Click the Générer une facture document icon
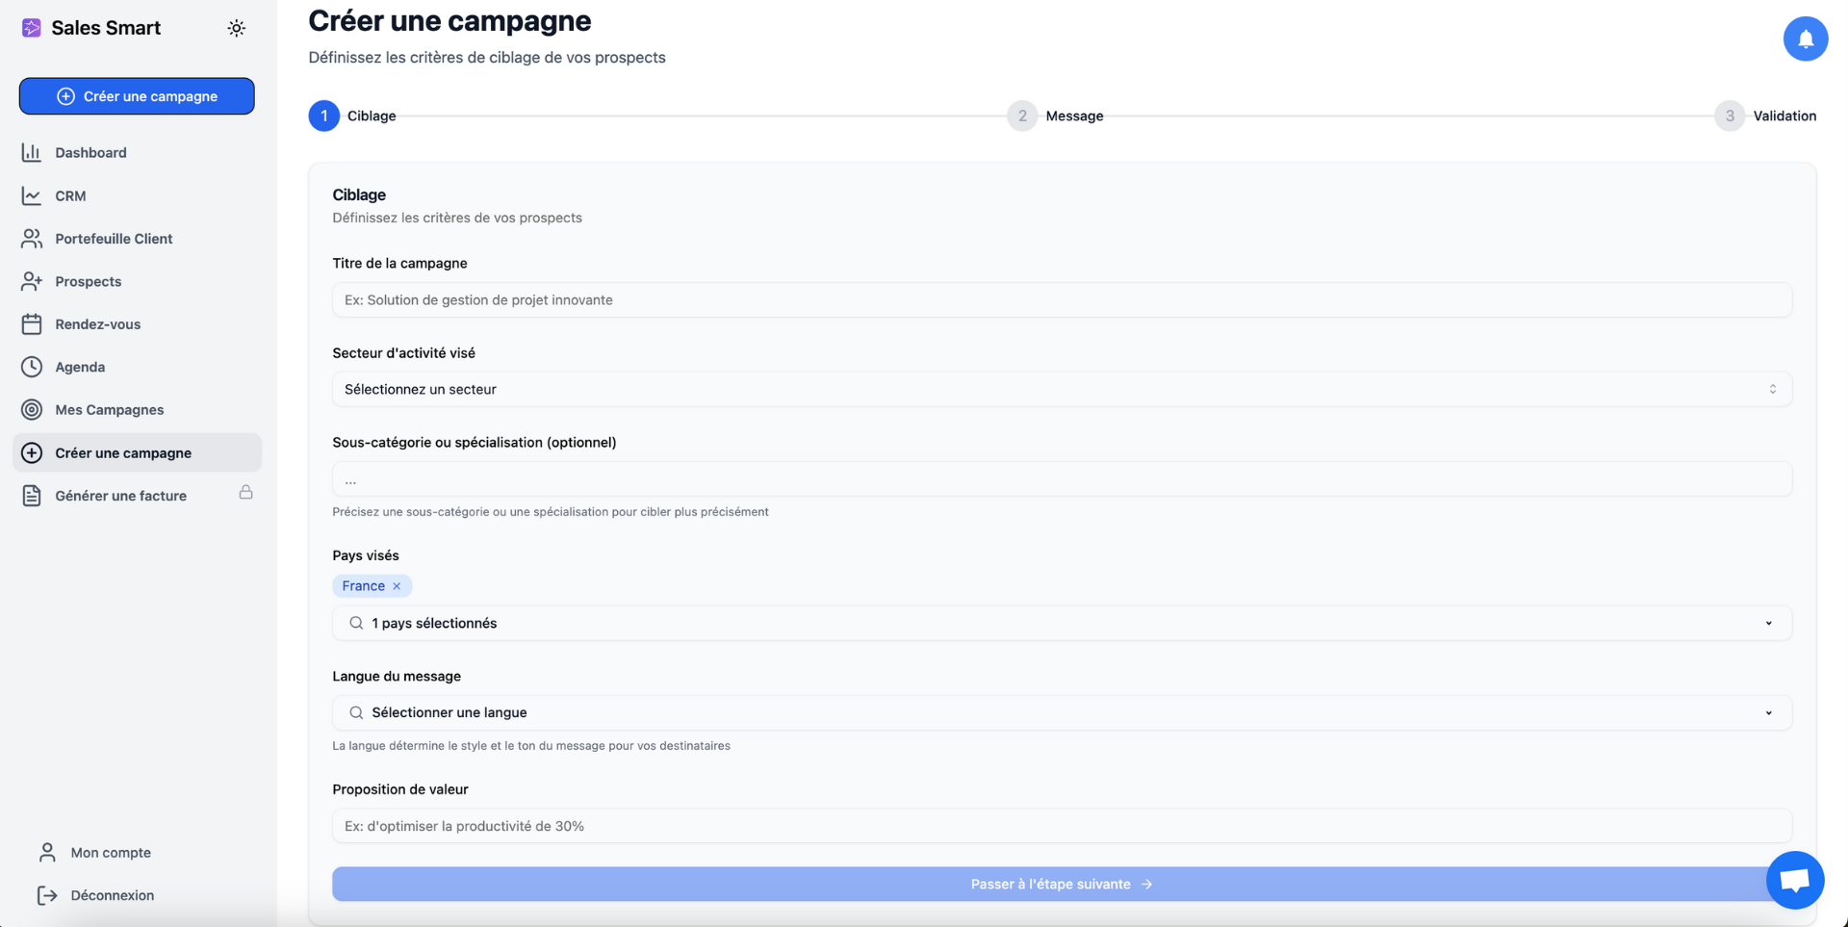Screen dimensions: 1848x927 point(32,496)
